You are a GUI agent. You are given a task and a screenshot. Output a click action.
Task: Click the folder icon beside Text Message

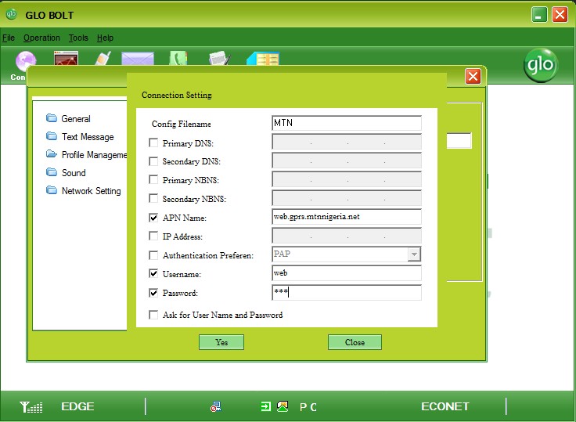(x=52, y=136)
